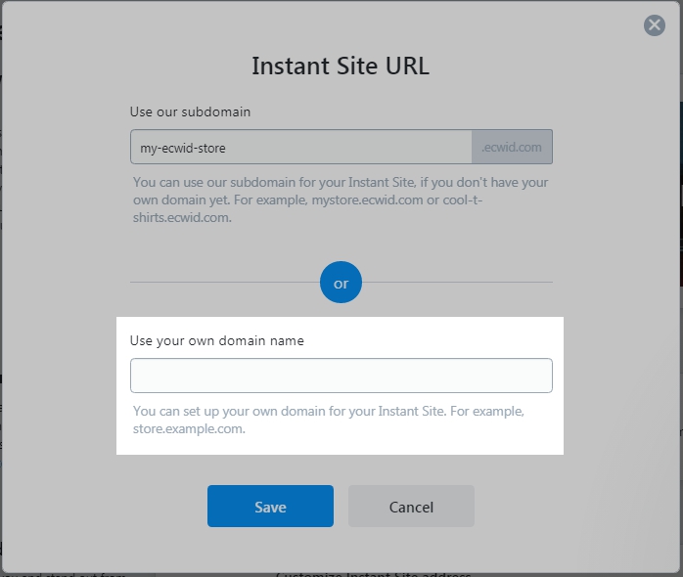Viewport: 683px width, 577px height.
Task: Save the Instant Site URL settings
Action: point(270,506)
